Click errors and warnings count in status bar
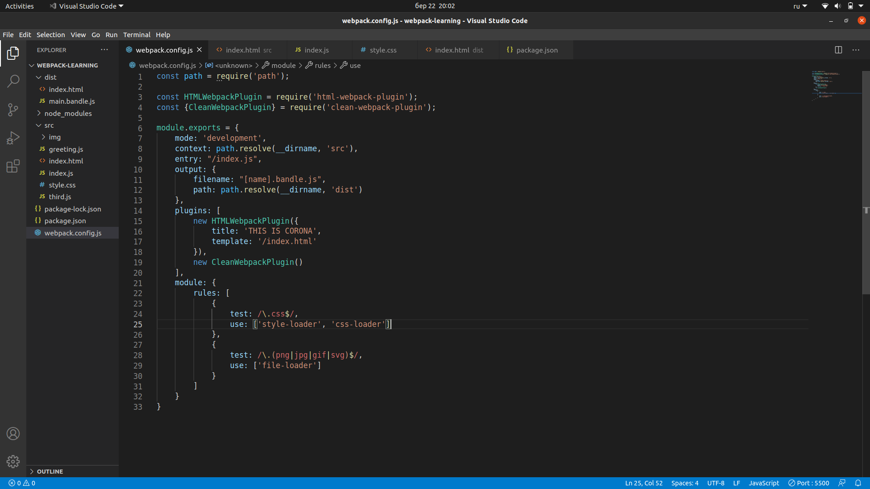This screenshot has height=489, width=870. (22, 483)
